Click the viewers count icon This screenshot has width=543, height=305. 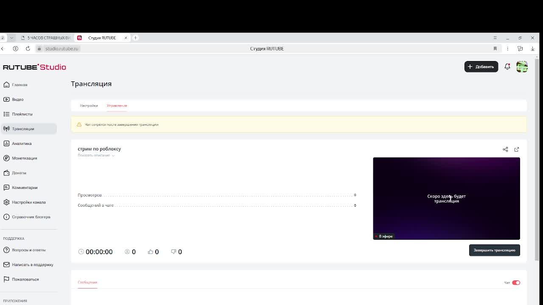tap(127, 252)
